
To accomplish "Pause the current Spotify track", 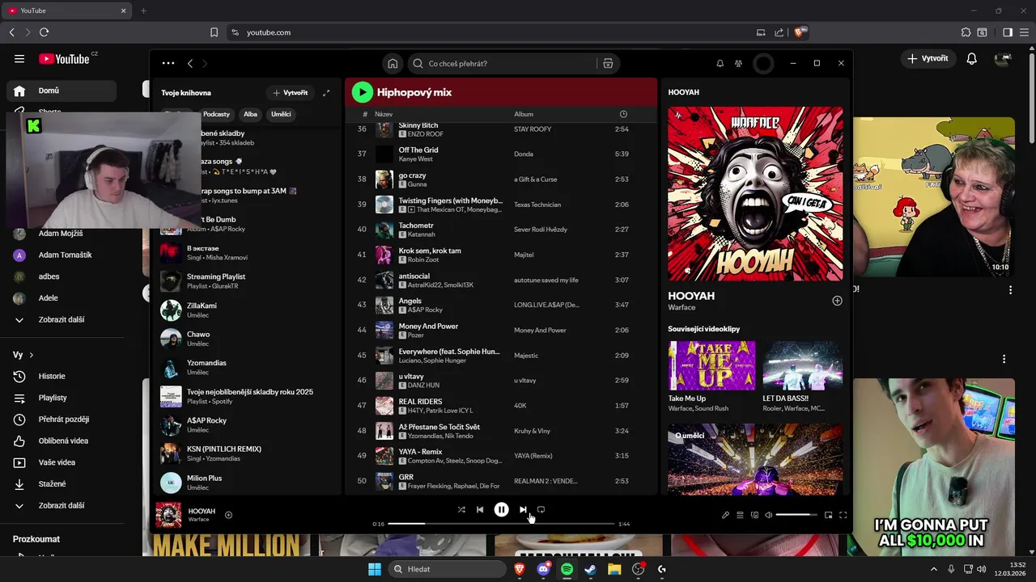I will point(501,509).
